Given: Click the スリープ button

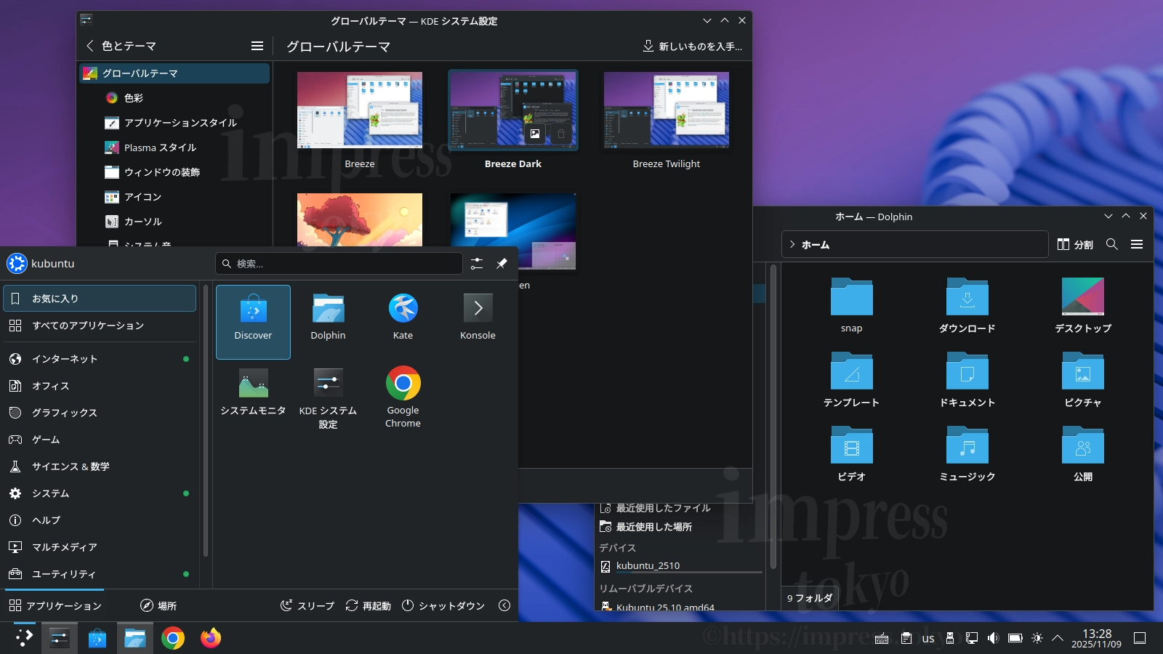Looking at the screenshot, I should click(x=307, y=606).
